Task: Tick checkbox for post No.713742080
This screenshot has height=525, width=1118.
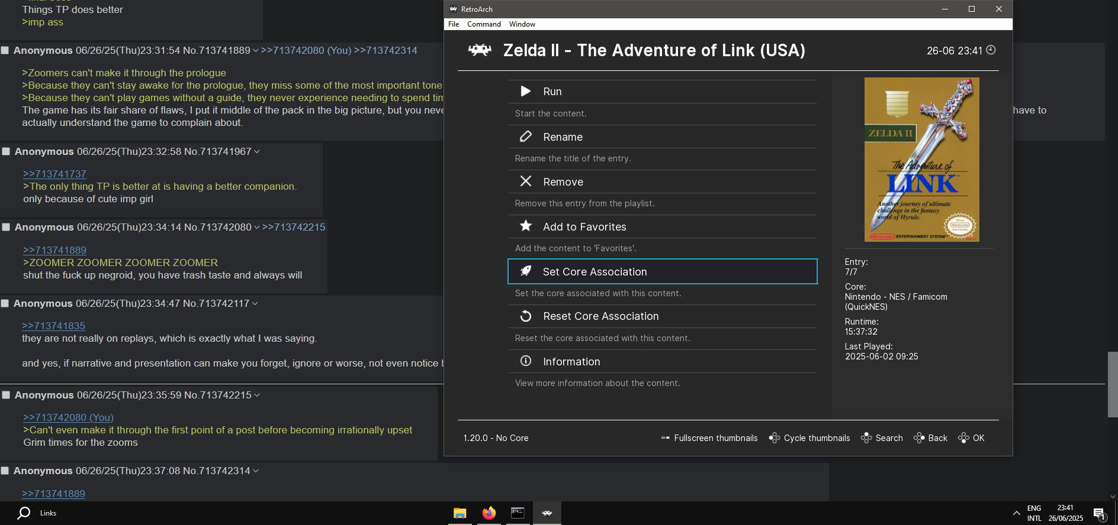Action: point(6,227)
